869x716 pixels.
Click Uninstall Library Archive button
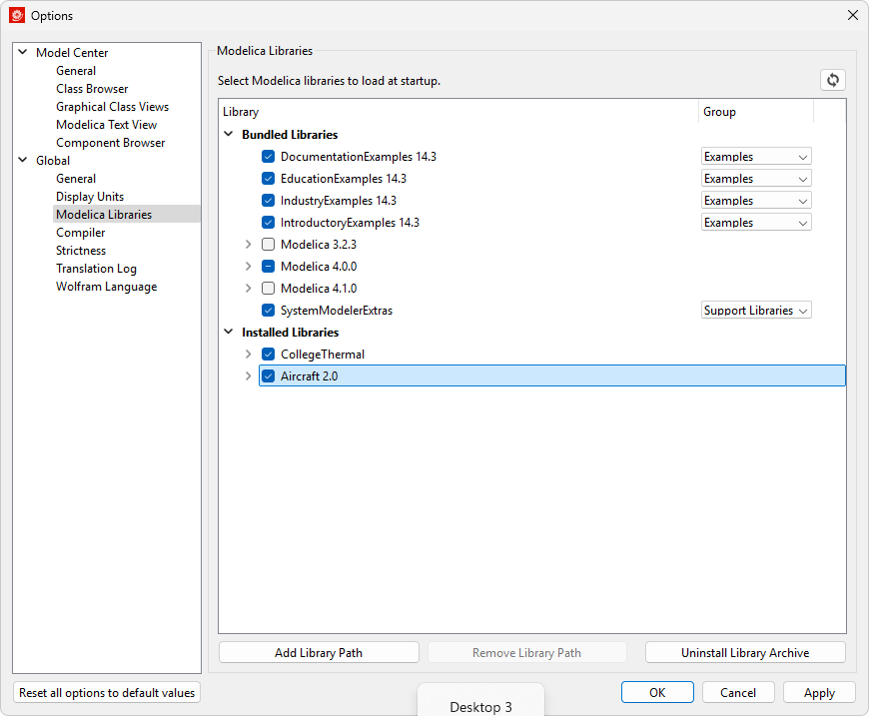(745, 653)
